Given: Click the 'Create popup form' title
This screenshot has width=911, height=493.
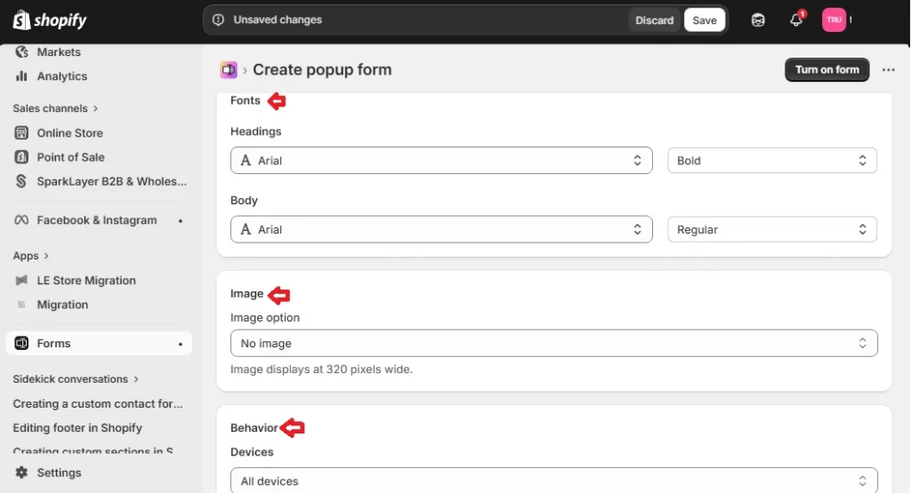Looking at the screenshot, I should (x=322, y=69).
